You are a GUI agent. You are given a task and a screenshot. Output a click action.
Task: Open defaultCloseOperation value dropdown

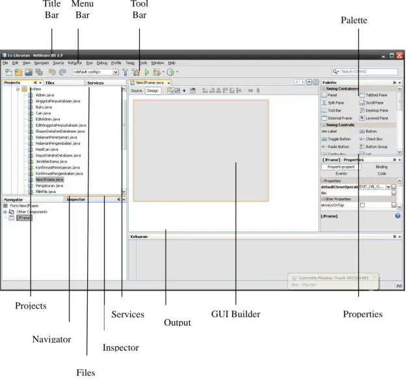pos(388,187)
